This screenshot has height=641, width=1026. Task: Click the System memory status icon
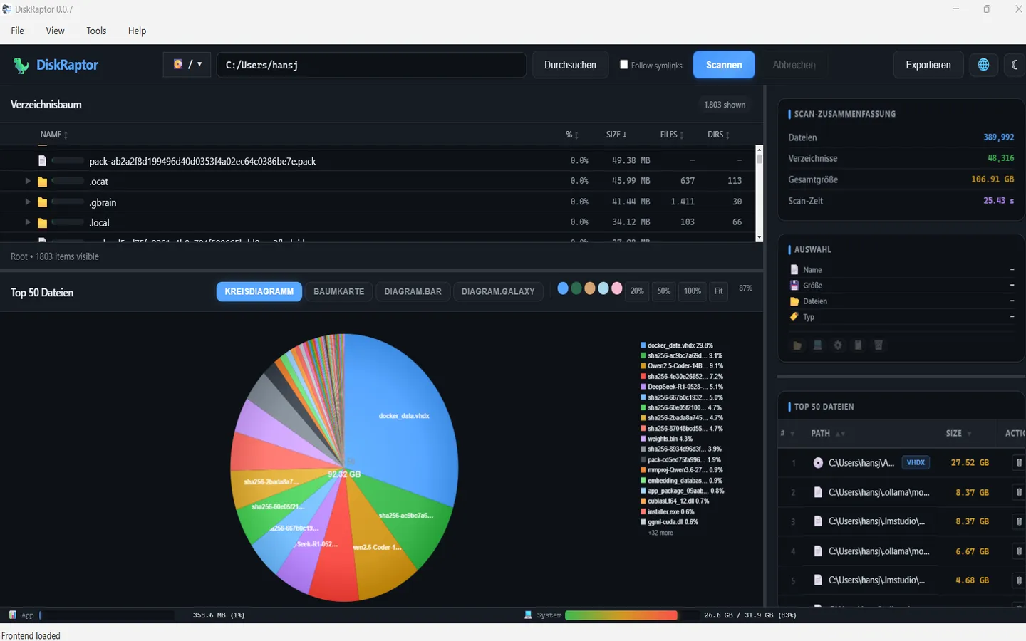(528, 615)
